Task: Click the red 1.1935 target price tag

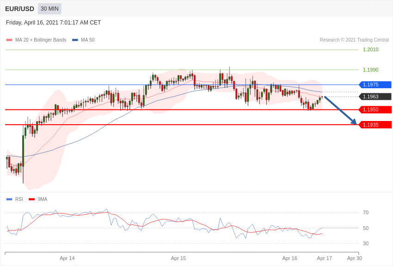Action: pos(375,125)
